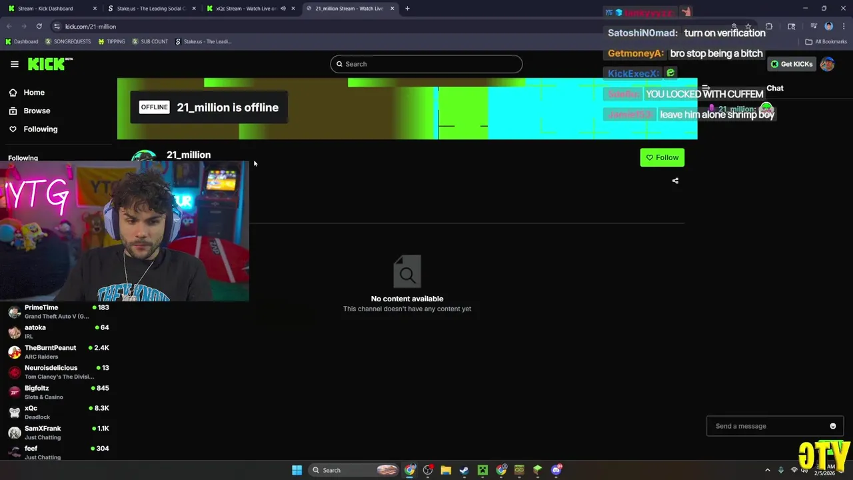
Task: Open the Kick hamburger sidebar menu
Action: 15,64
